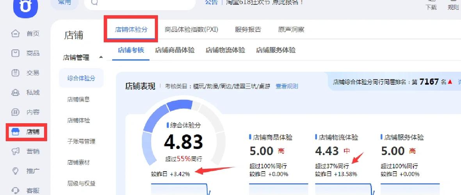Switch to the 服务报告 tab

click(248, 29)
